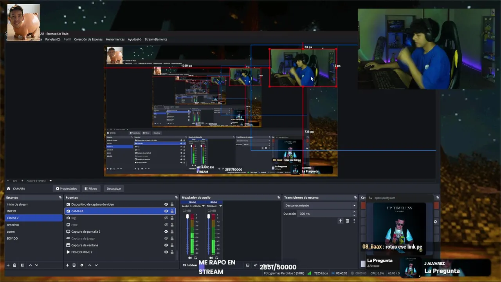501x282 pixels.
Task: Select the INICIO scene
Action: coord(34,211)
